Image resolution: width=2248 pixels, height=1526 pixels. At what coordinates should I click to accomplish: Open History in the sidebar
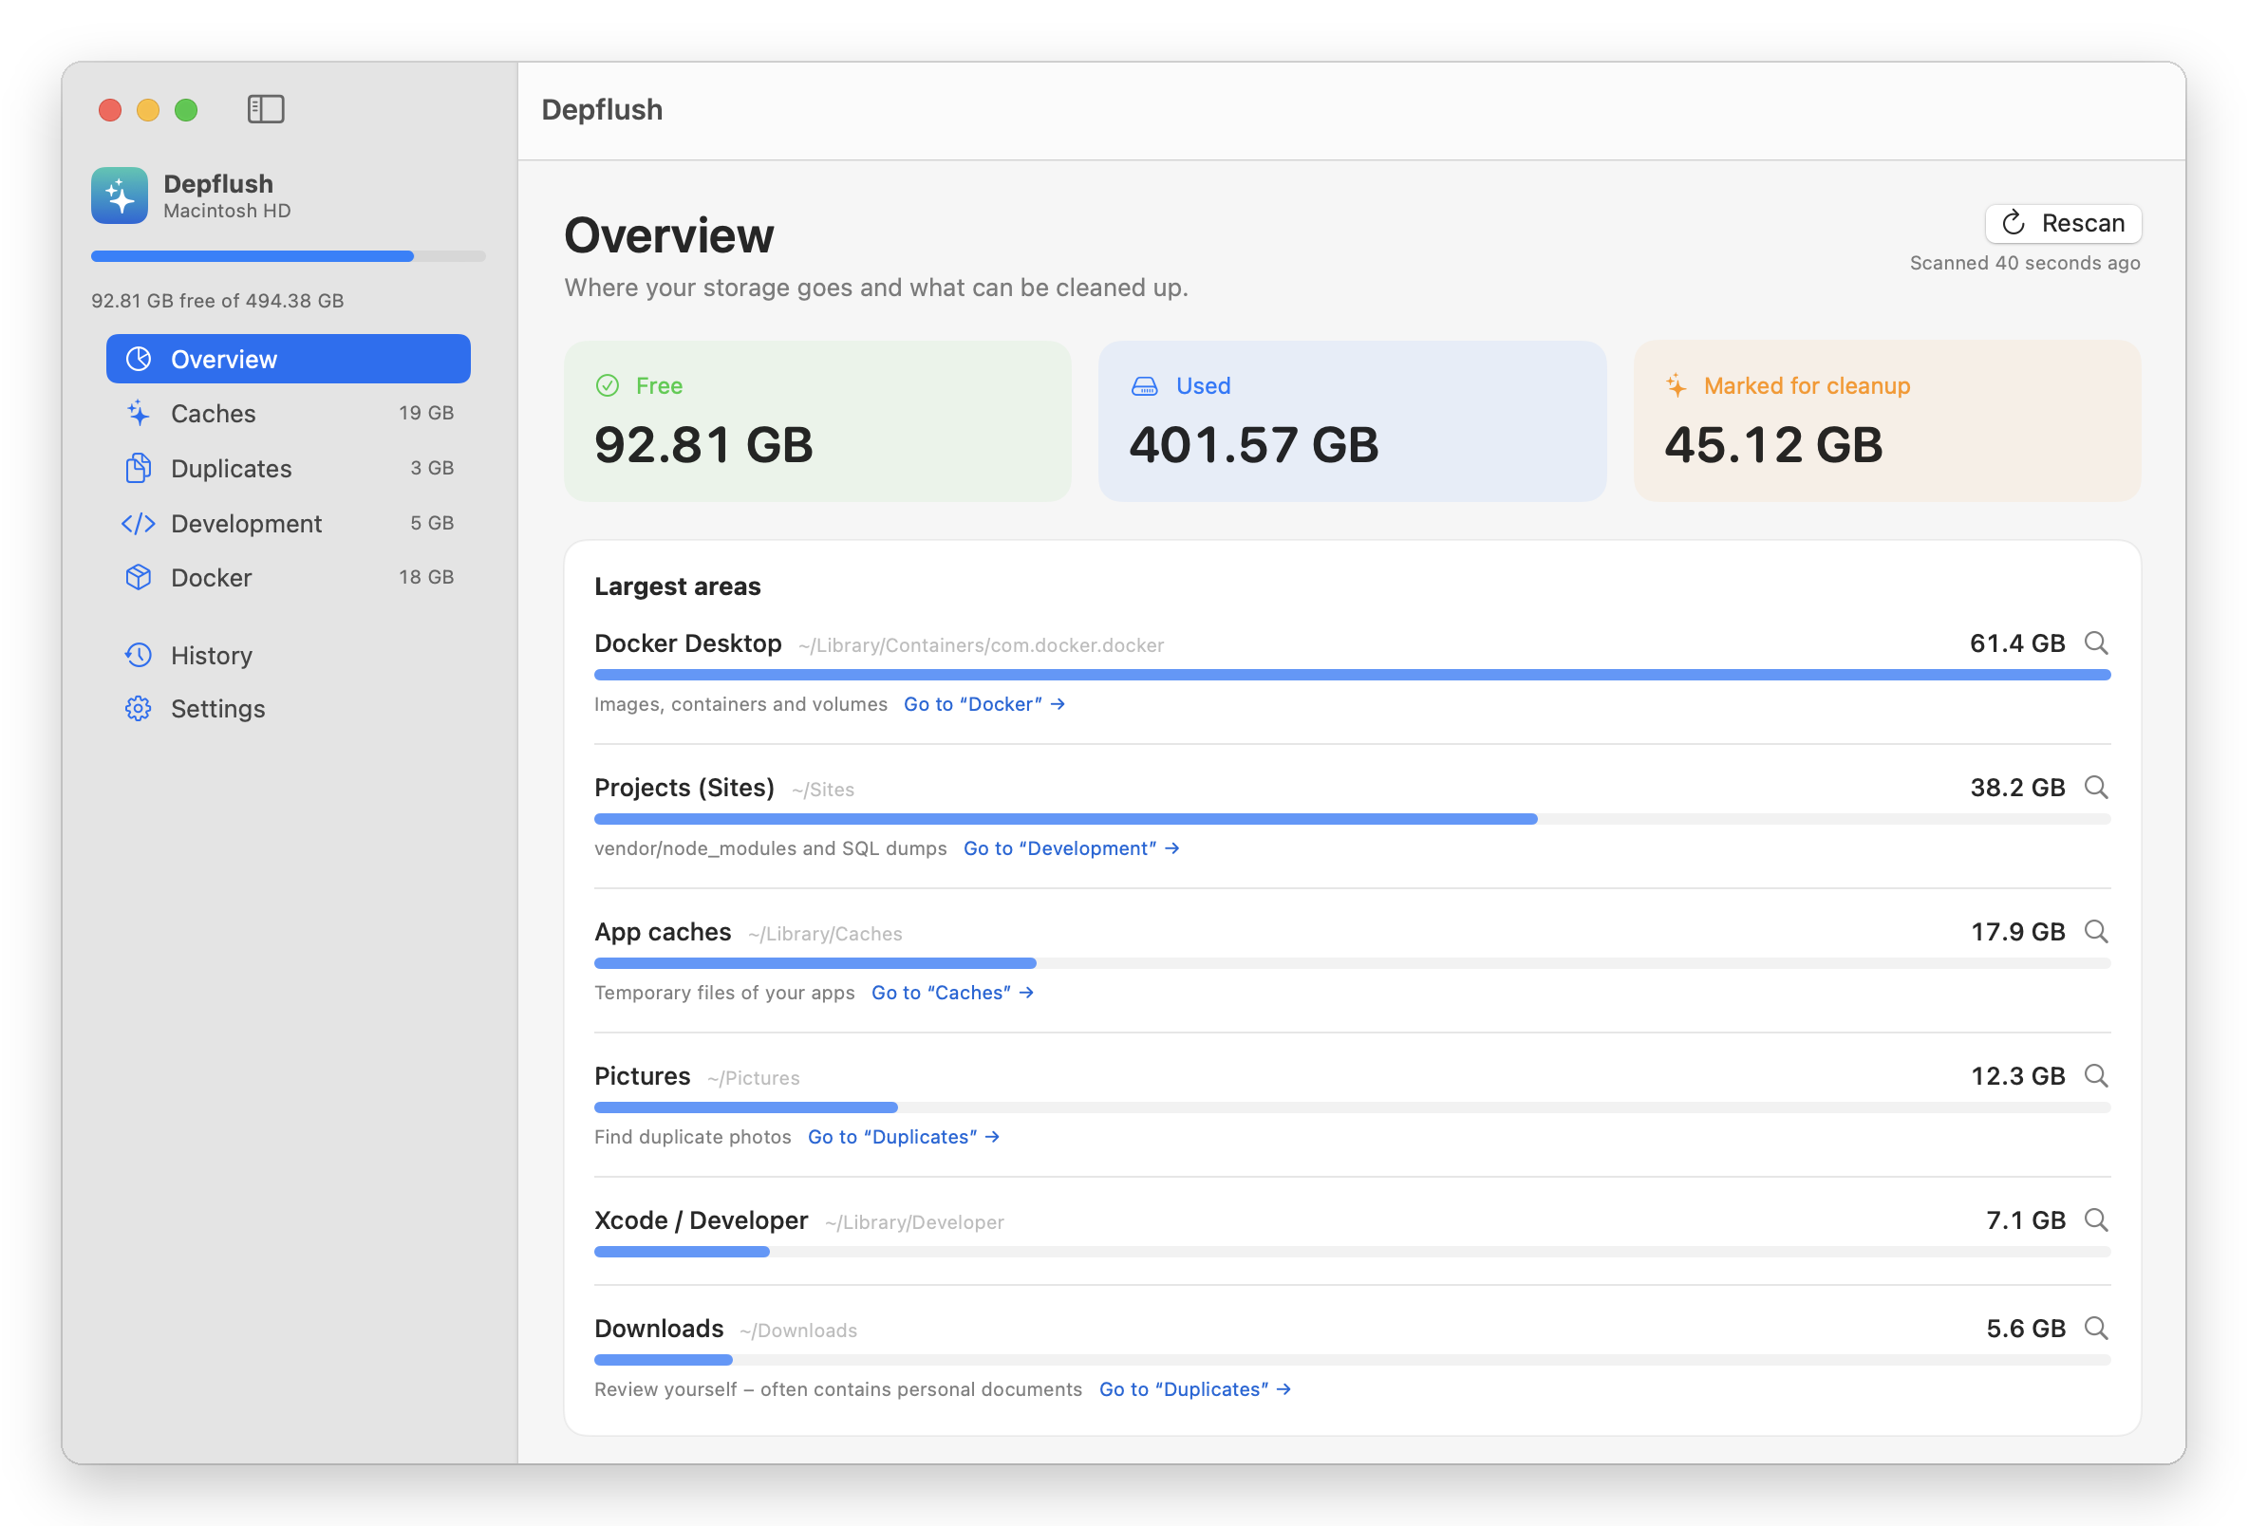[289, 656]
